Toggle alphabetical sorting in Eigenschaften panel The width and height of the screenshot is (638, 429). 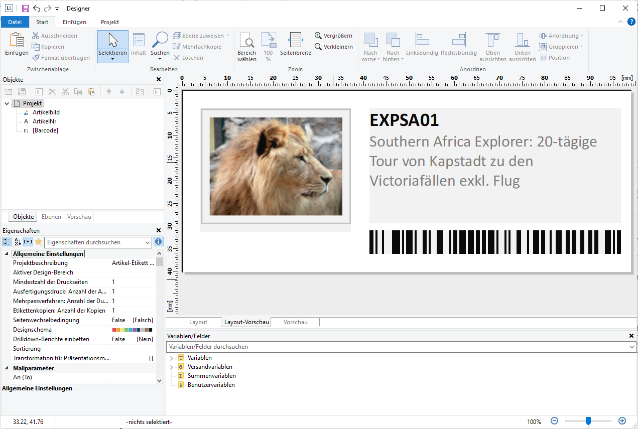click(x=18, y=242)
